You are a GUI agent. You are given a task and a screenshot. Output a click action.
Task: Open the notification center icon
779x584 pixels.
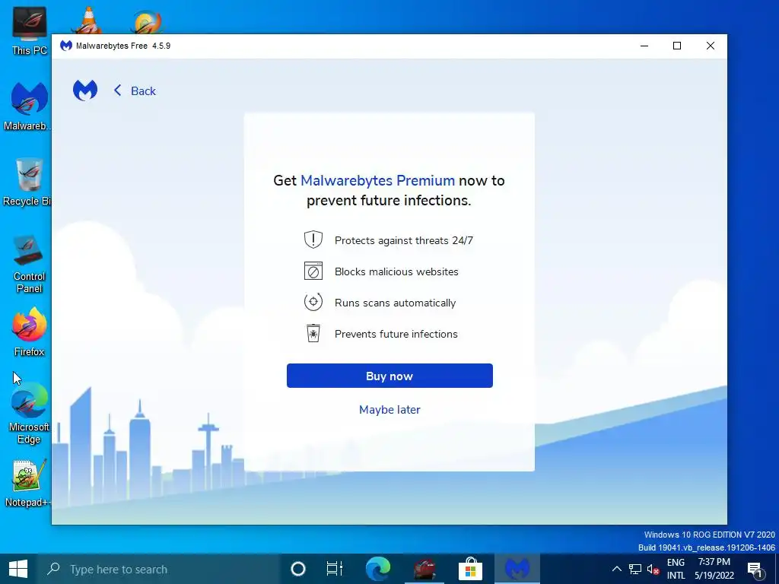755,569
